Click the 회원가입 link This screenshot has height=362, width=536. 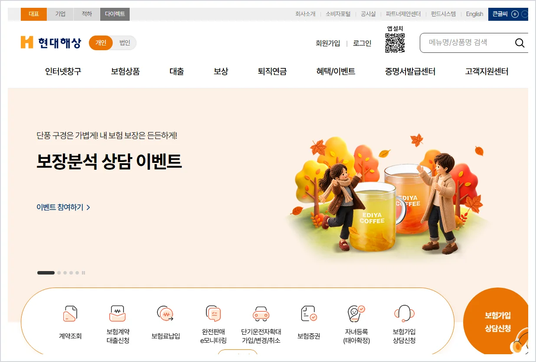tap(328, 43)
